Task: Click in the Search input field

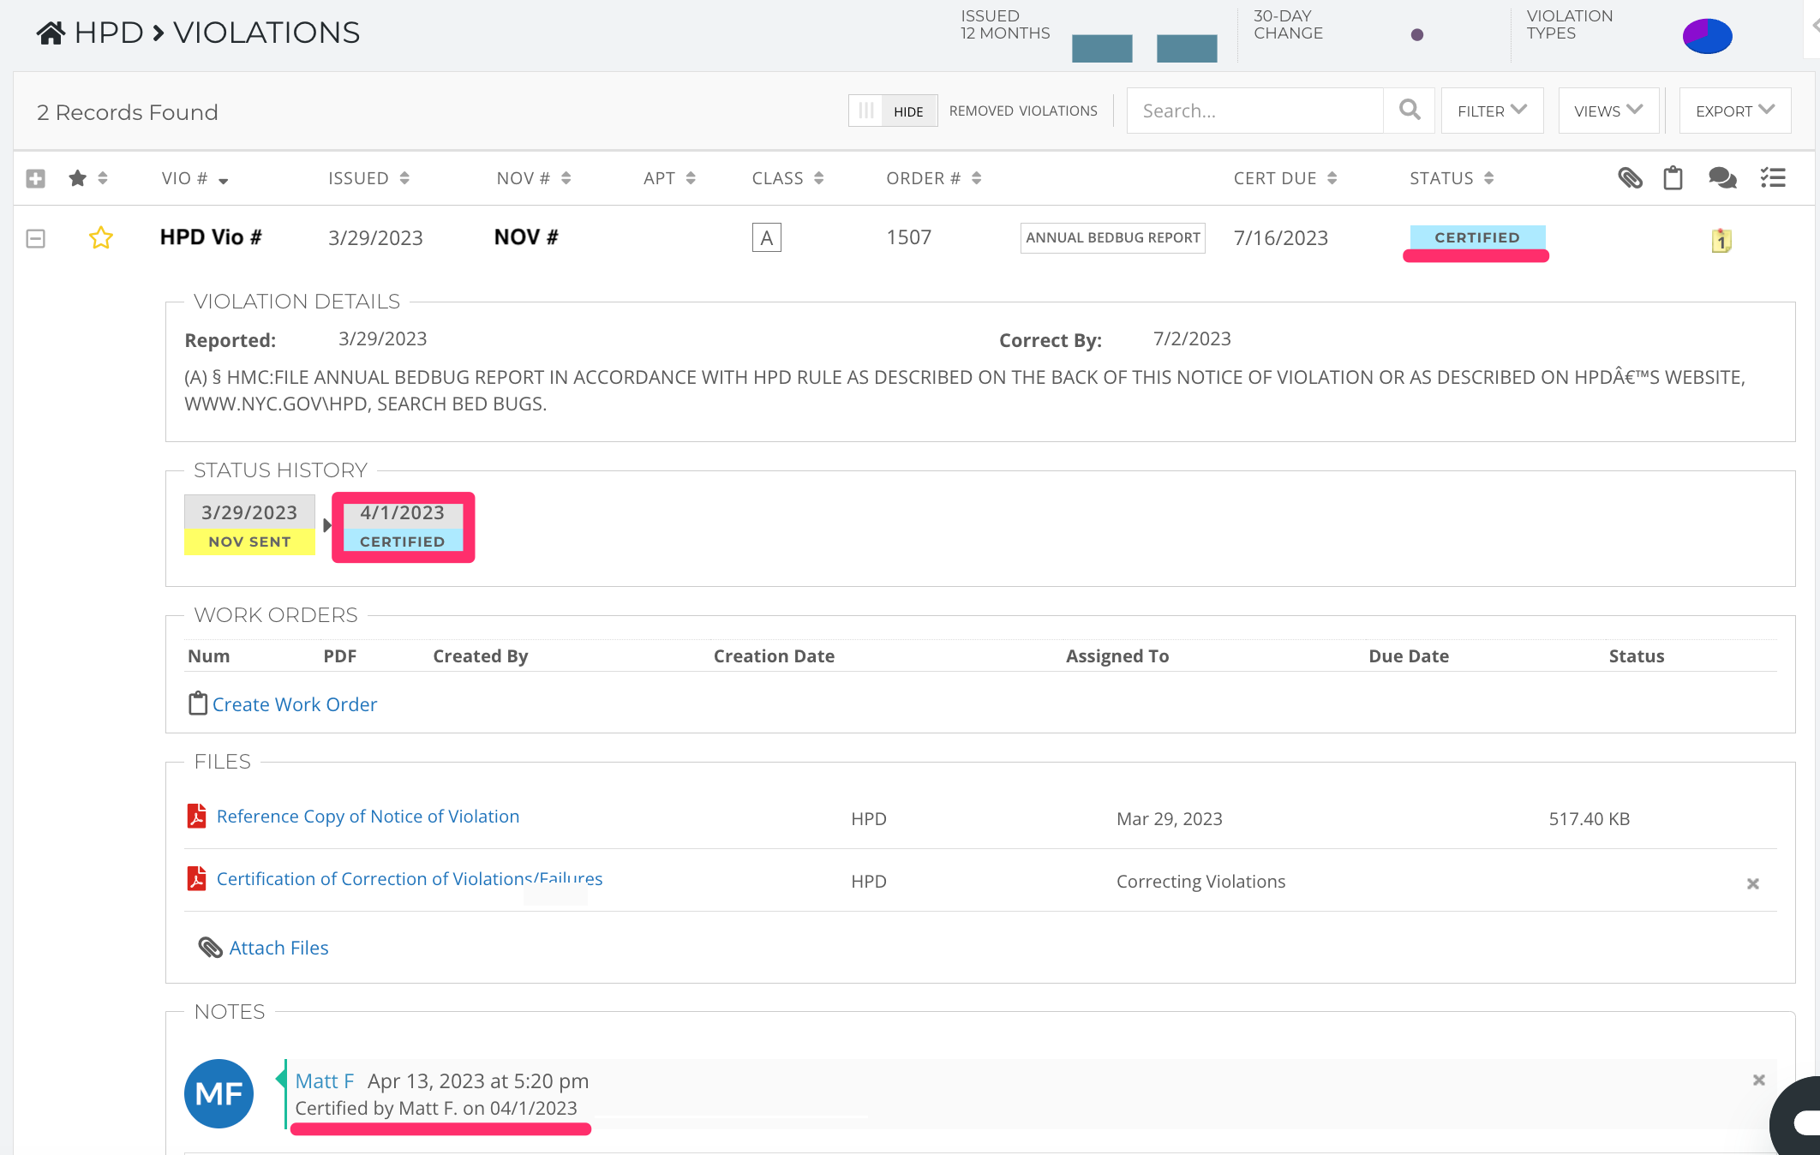Action: tap(1254, 111)
